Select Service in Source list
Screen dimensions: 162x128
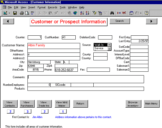pyautogui.click(x=101, y=48)
